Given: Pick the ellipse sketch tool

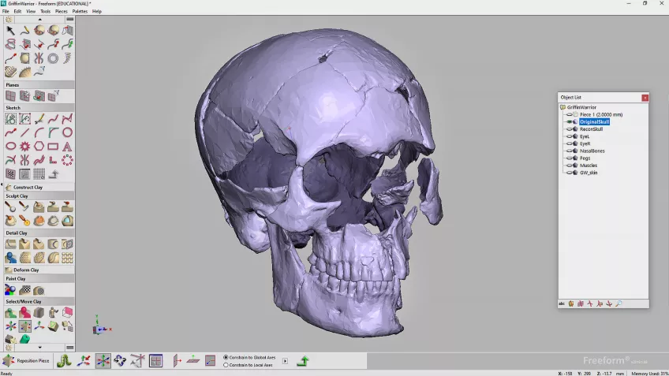Looking at the screenshot, I should click(x=10, y=147).
